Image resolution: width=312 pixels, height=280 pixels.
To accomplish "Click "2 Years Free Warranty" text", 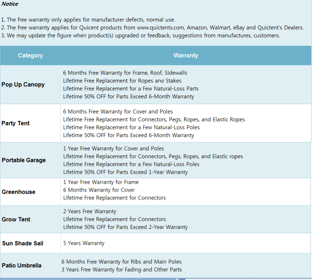I will click(x=90, y=211).
